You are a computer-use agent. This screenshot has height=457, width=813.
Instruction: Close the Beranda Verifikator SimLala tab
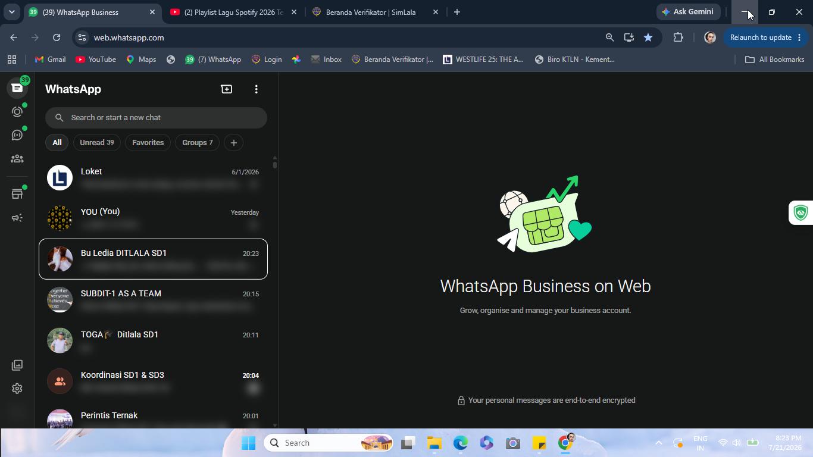click(x=436, y=12)
